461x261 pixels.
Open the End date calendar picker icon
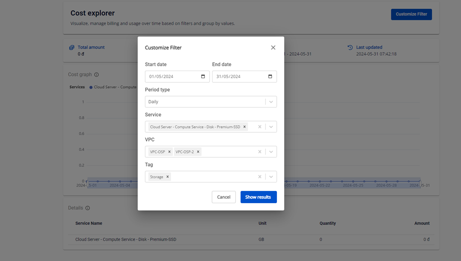coord(270,76)
